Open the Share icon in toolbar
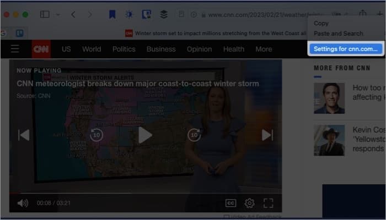Viewport: 386px width, 220px height. pos(363,14)
